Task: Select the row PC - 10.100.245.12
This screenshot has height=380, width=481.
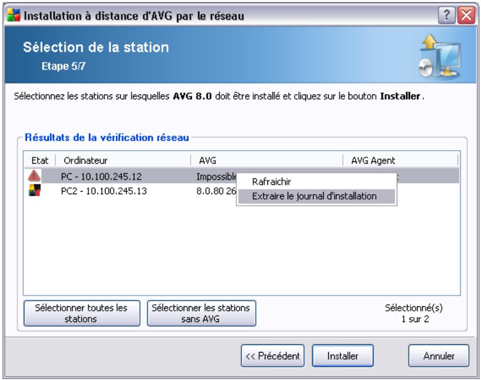Action: [x=242, y=176]
